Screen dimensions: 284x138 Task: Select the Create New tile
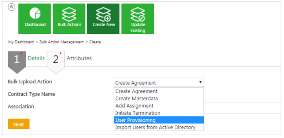coord(103,19)
